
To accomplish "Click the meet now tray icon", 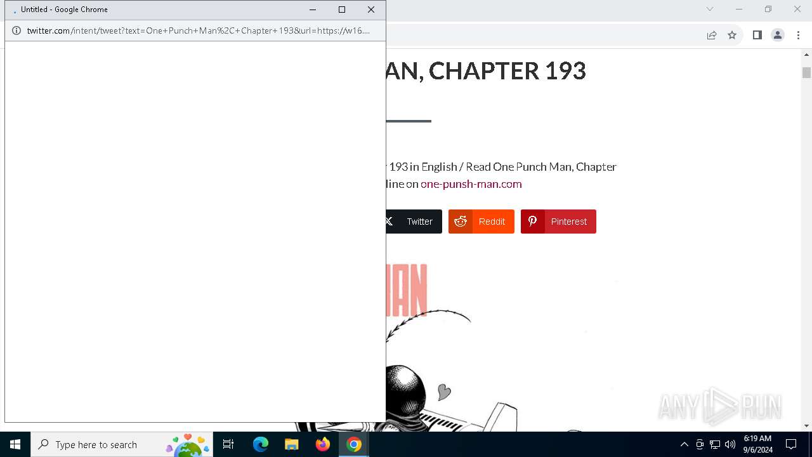I will click(700, 444).
